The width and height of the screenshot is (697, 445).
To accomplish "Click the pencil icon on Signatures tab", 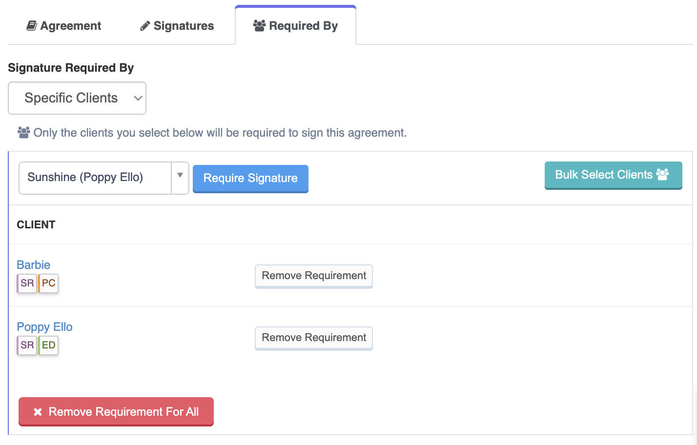I will [x=145, y=26].
